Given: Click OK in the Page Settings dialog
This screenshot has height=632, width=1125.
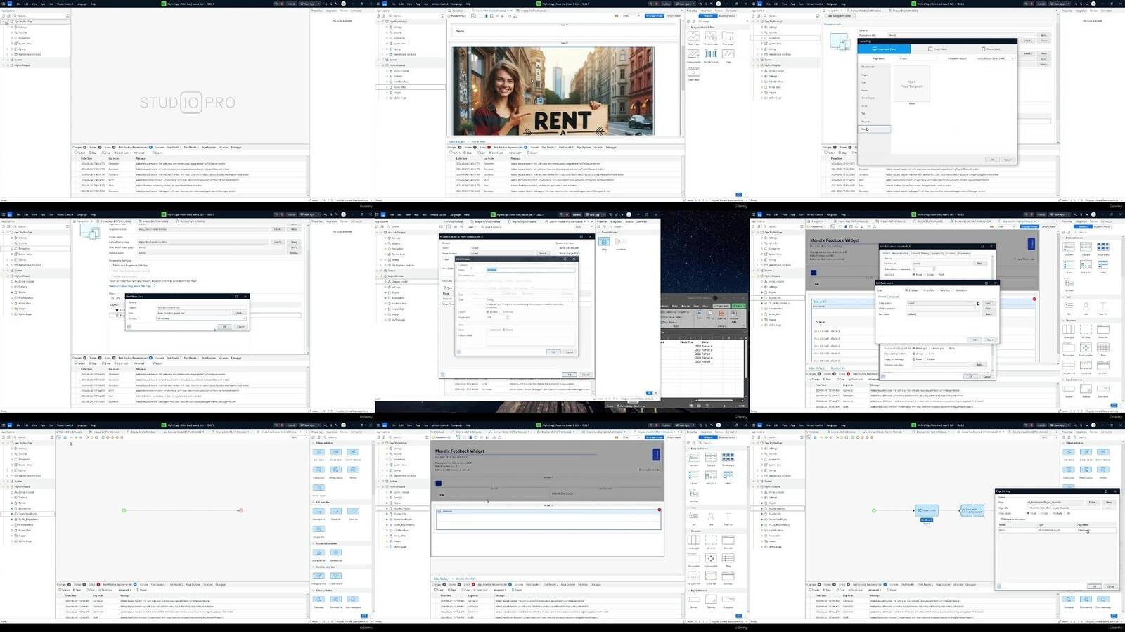Looking at the screenshot, I should tap(1094, 586).
